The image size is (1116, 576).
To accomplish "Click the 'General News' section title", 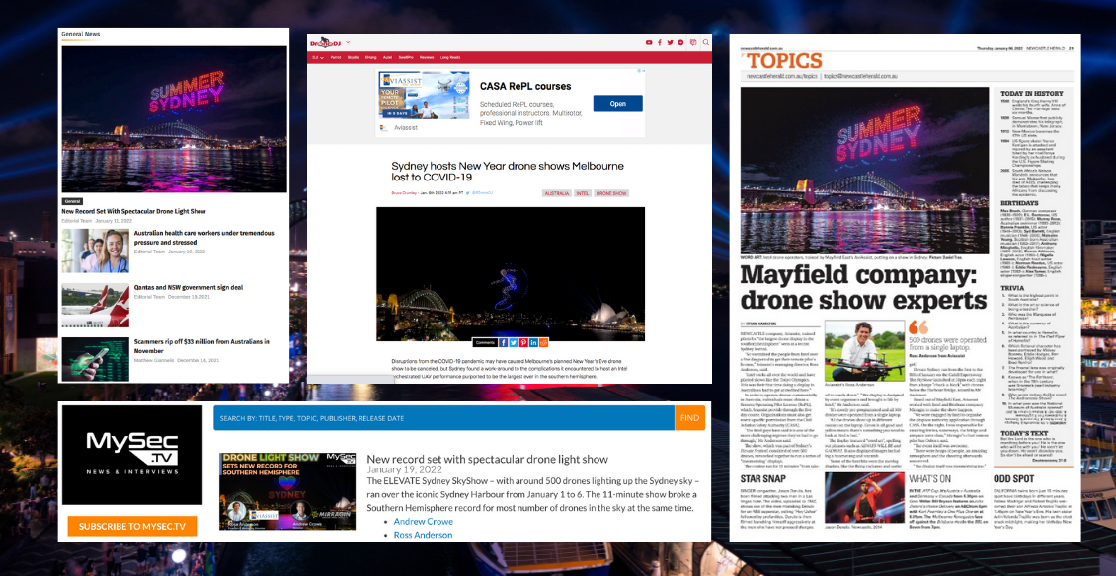I will [80, 34].
